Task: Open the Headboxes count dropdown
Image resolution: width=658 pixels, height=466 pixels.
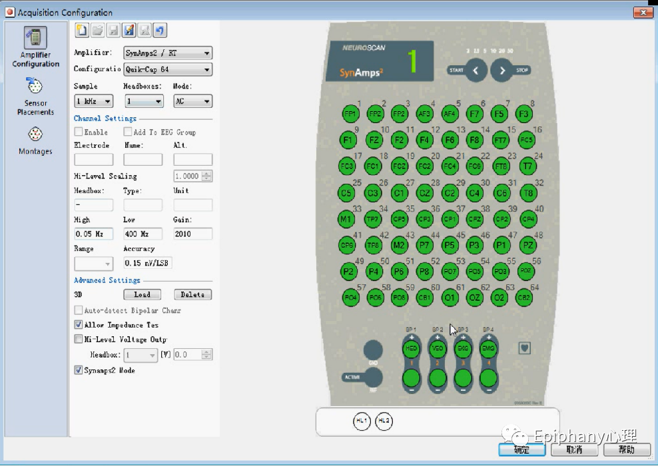Action: click(144, 101)
